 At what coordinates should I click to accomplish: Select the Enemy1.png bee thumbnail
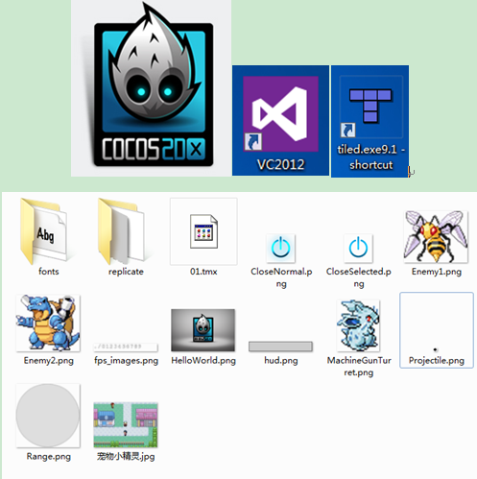click(x=436, y=237)
